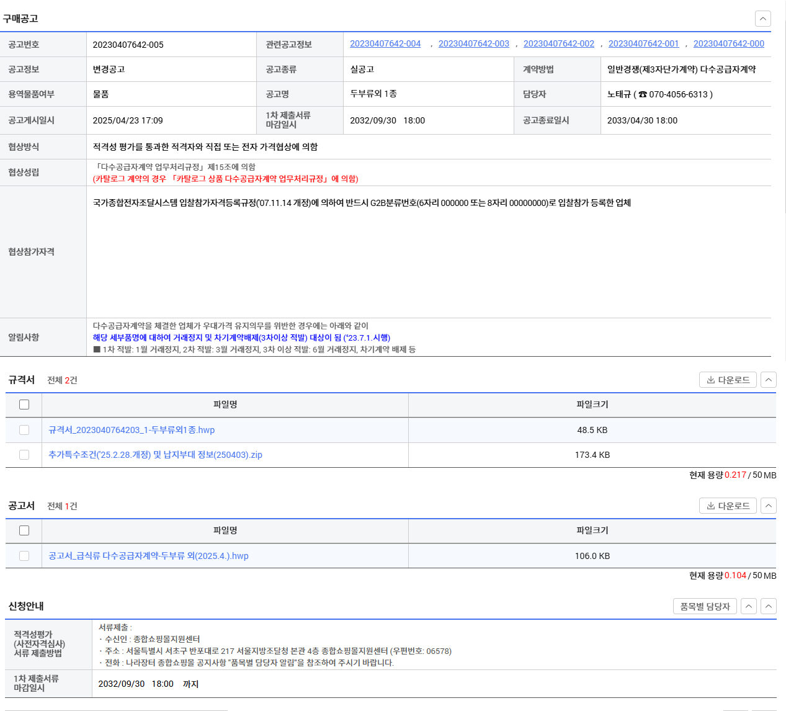The image size is (786, 711).
Task: Tick the 공고서 급식류 hwp file checkbox
Action: pyautogui.click(x=24, y=556)
